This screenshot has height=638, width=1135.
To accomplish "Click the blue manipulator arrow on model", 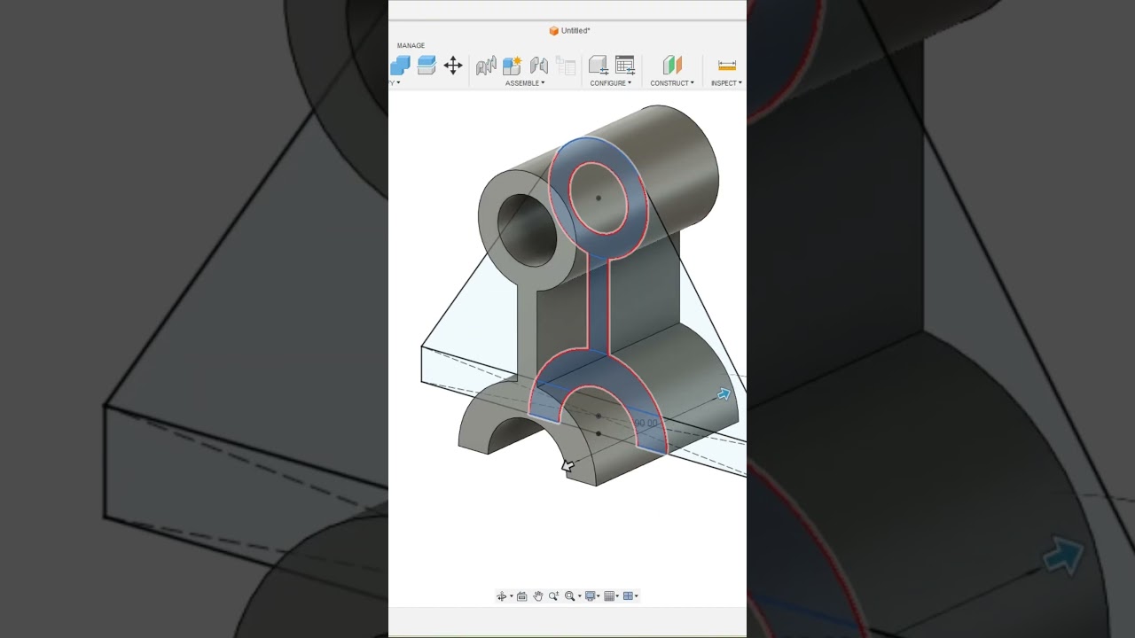I will point(724,394).
